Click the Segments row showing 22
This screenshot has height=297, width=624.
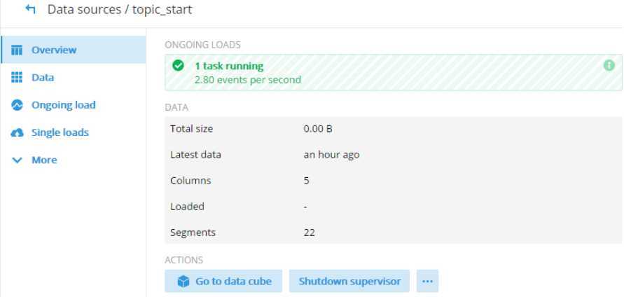pyautogui.click(x=393, y=232)
